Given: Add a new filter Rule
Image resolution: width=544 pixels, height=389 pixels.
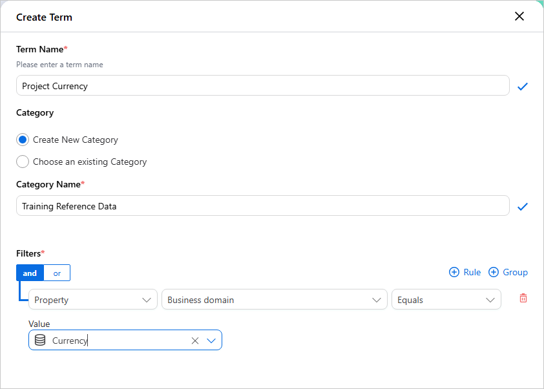Looking at the screenshot, I should [x=465, y=272].
